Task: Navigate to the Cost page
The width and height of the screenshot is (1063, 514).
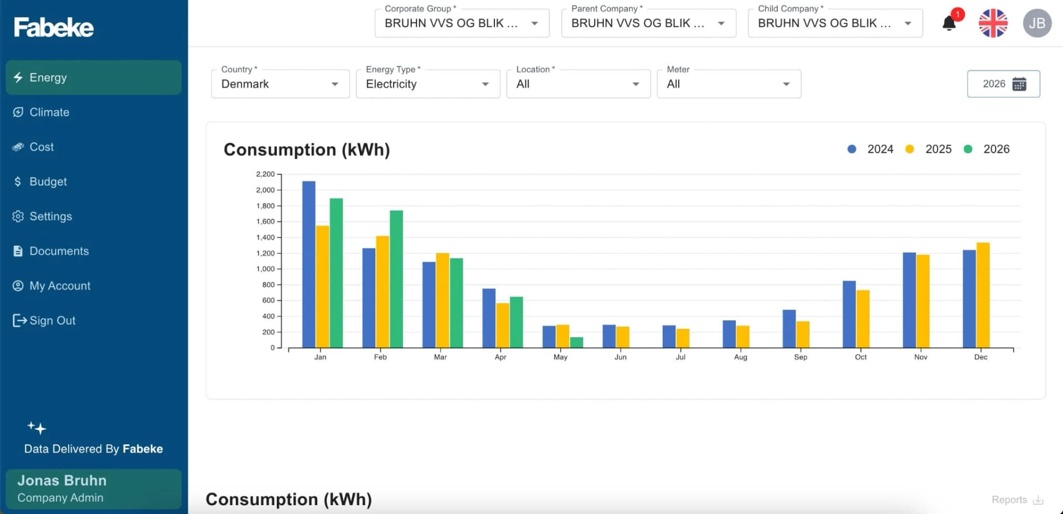Action: 94,147
